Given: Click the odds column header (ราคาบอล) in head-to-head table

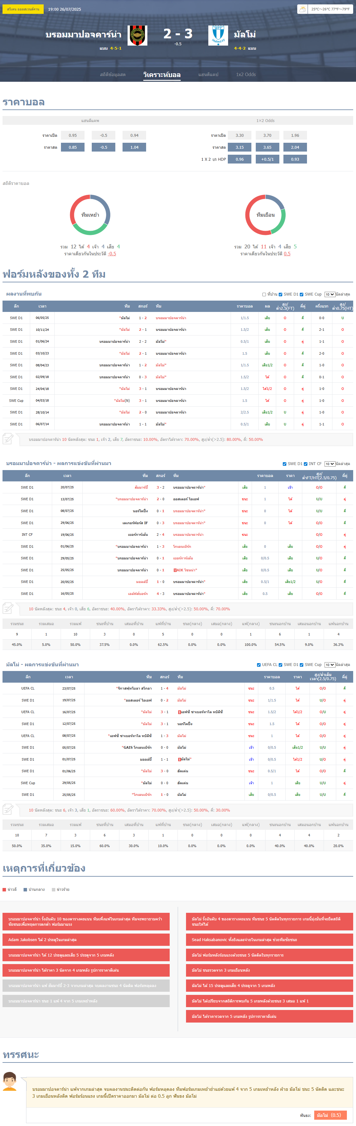Looking at the screenshot, I should (x=245, y=306).
